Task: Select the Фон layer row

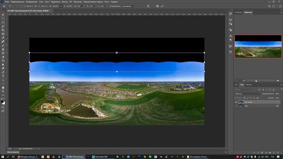Action: tap(257, 106)
